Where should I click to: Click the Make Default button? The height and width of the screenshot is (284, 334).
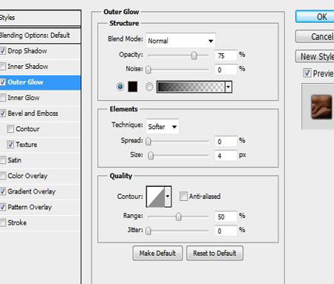[x=157, y=253]
